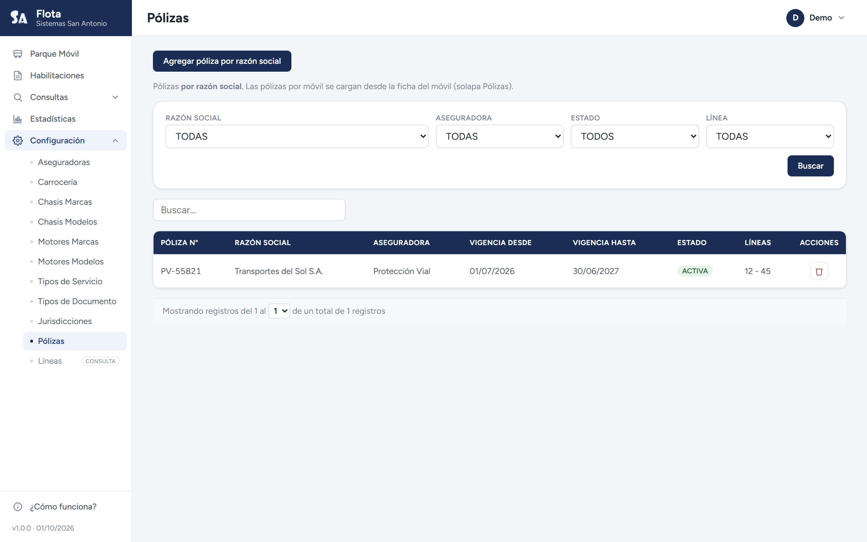Click the PV-55821 policy number cell

click(181, 271)
